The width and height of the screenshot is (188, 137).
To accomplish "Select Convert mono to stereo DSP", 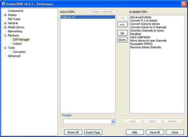I will 145,24.
